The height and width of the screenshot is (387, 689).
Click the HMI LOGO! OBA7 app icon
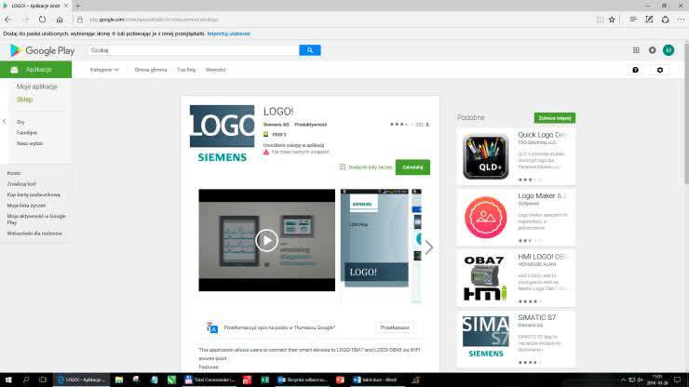tap(486, 276)
